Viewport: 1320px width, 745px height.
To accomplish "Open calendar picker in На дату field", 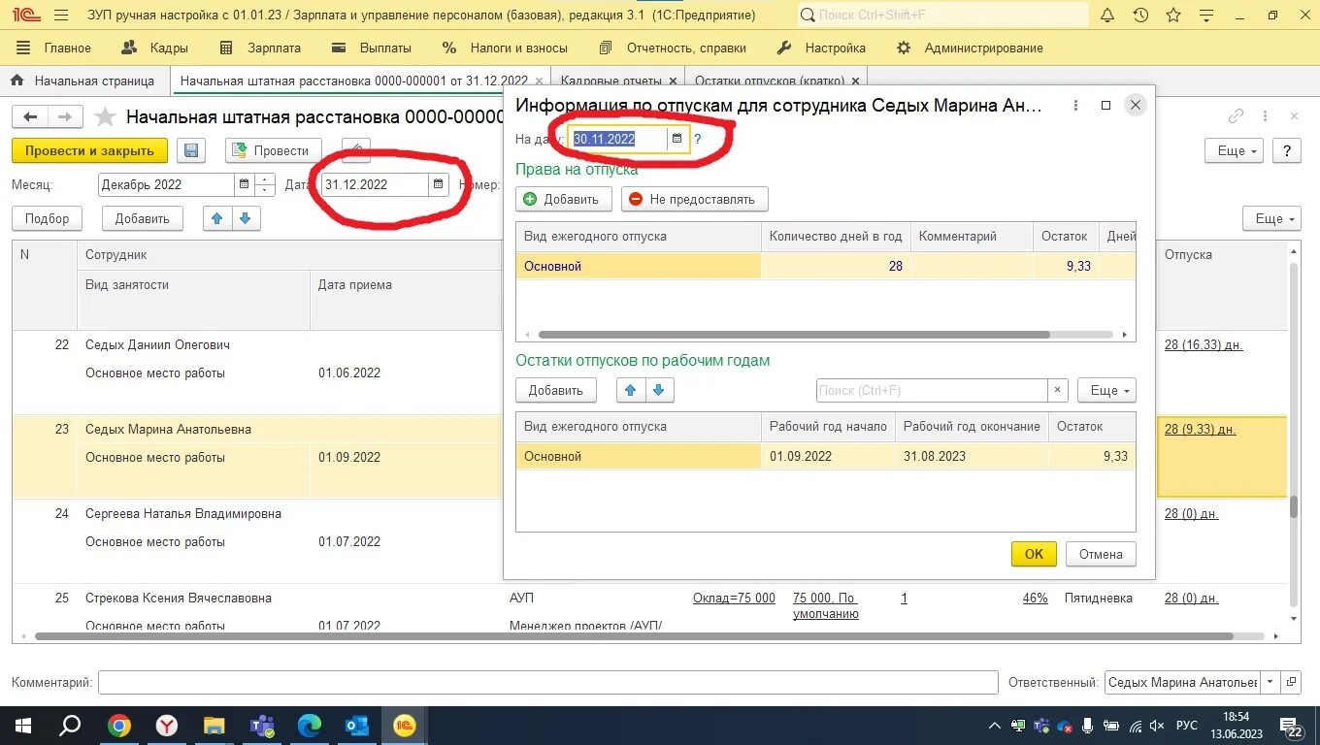I will pyautogui.click(x=677, y=139).
